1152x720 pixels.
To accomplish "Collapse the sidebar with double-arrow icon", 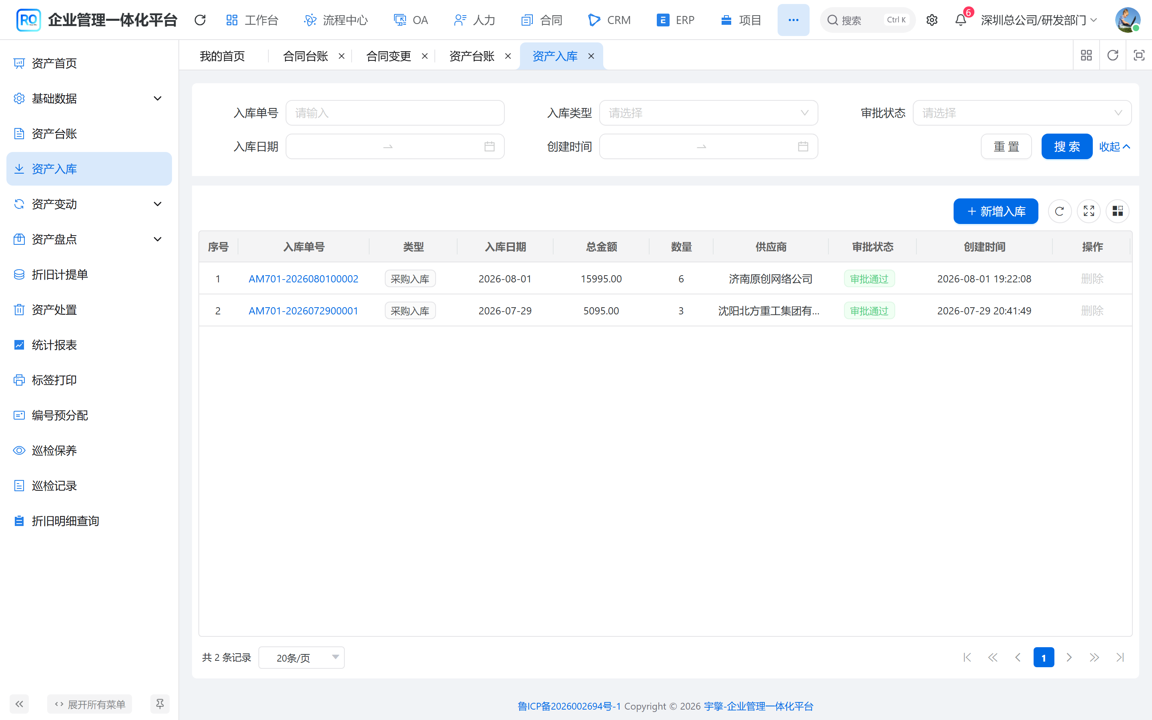I will click(19, 704).
